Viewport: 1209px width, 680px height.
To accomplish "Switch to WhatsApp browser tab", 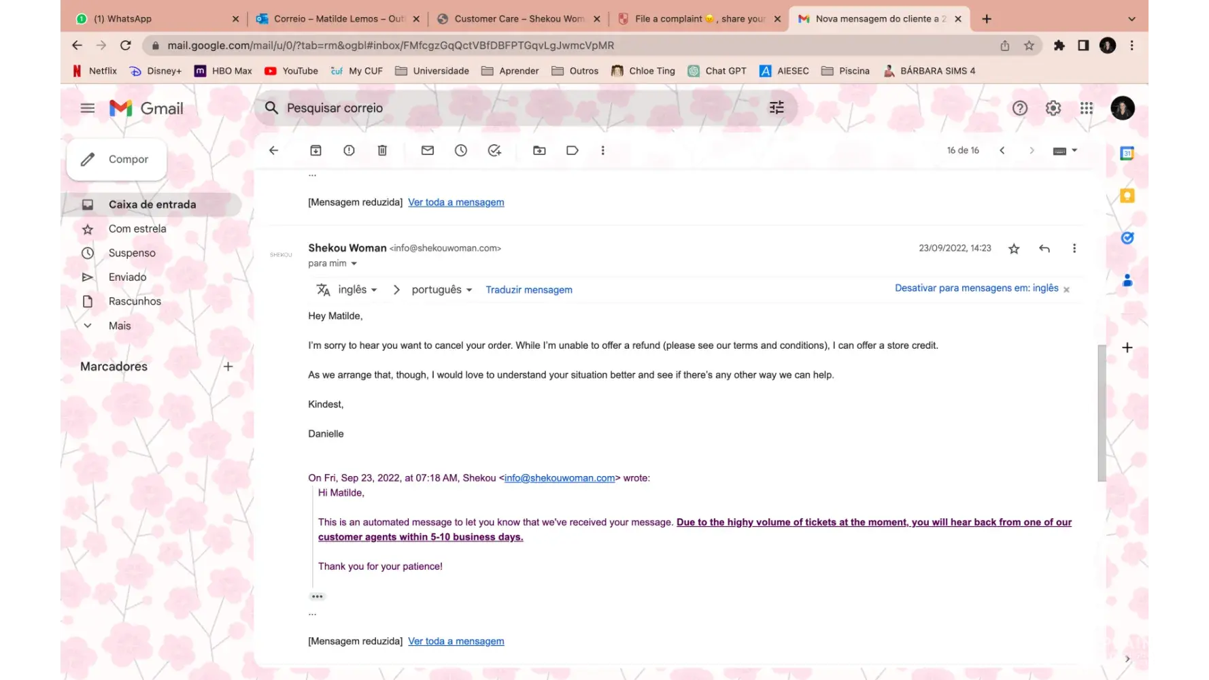I will 157,19.
